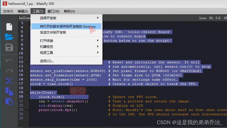
Task: Click the 'print(clock.fps())' code line
Action: pyautogui.click(x=58, y=110)
